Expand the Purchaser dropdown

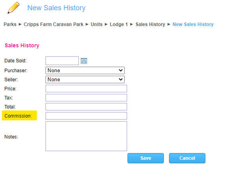[85, 71]
